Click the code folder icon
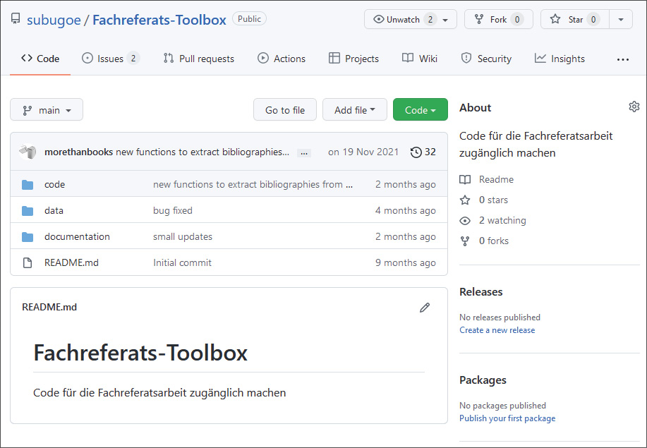647x448 pixels. (x=28, y=184)
